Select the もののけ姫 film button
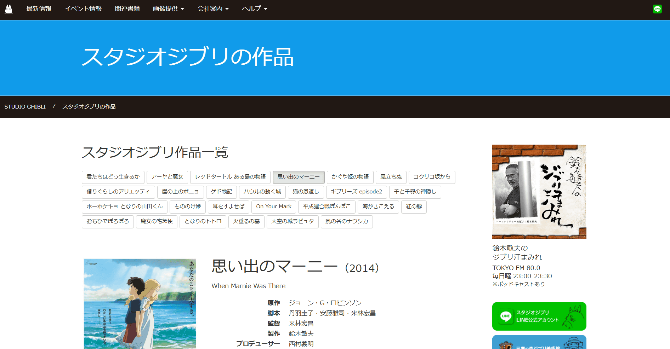670x349 pixels. point(188,207)
